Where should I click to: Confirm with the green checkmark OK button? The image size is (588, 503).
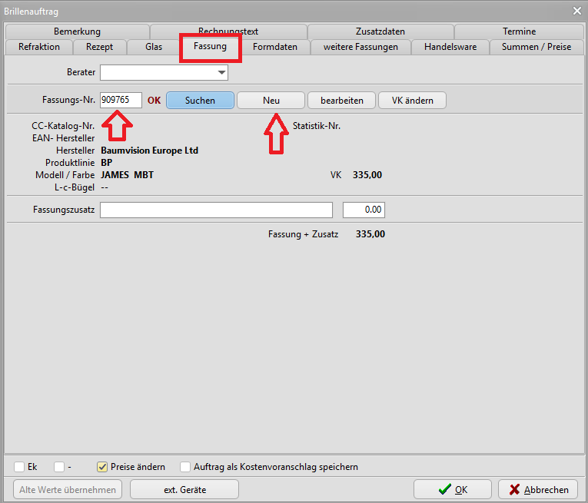[453, 489]
